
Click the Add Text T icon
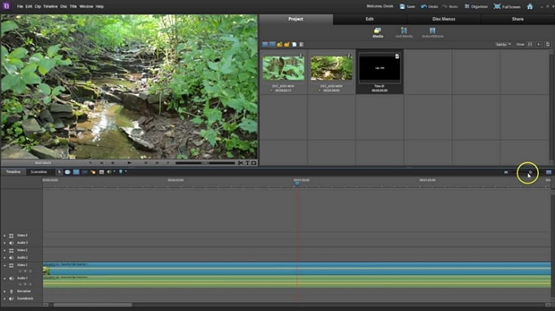point(247,162)
